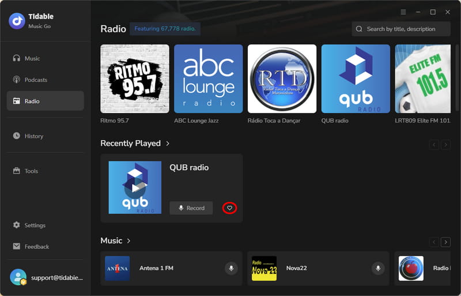Open the History menu item
Screen dimensions: 461x296
point(46,136)
